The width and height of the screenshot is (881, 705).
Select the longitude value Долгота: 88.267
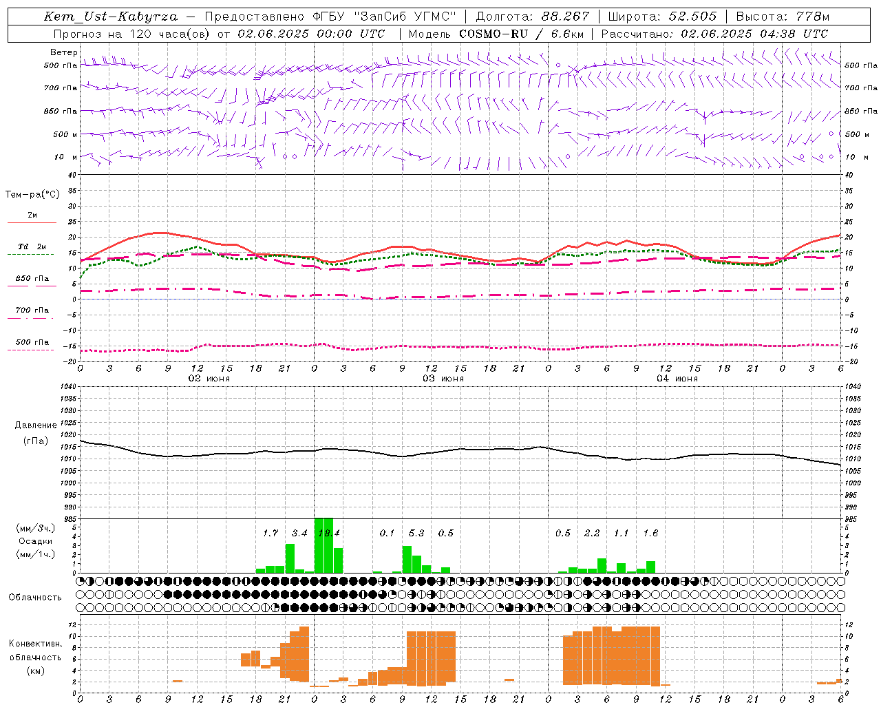pos(533,17)
